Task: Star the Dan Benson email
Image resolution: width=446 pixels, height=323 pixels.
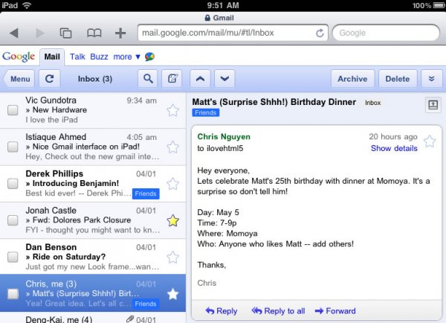Action: click(172, 258)
